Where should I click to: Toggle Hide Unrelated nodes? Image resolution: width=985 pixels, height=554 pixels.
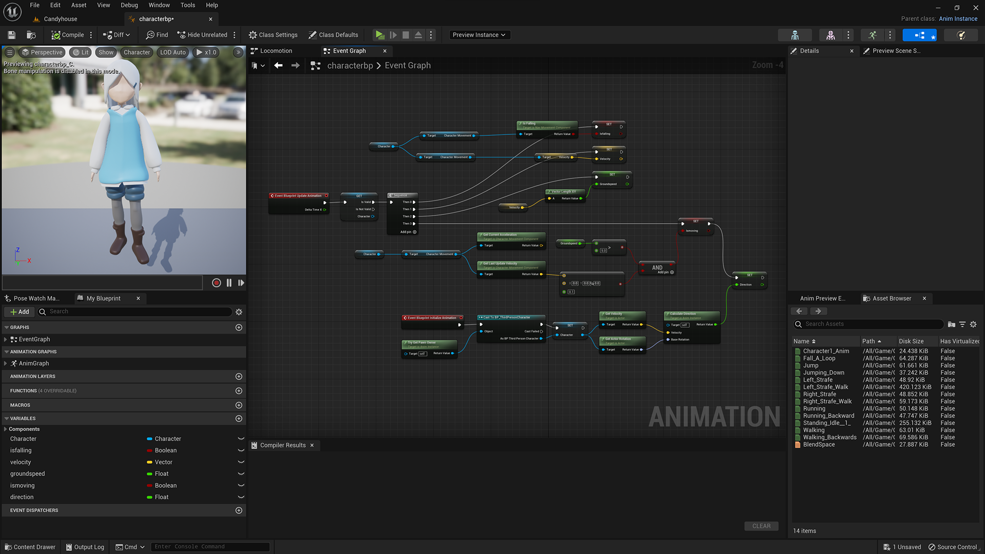(x=202, y=35)
